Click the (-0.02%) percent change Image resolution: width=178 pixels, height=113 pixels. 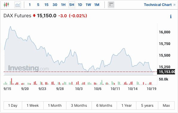coord(78,16)
